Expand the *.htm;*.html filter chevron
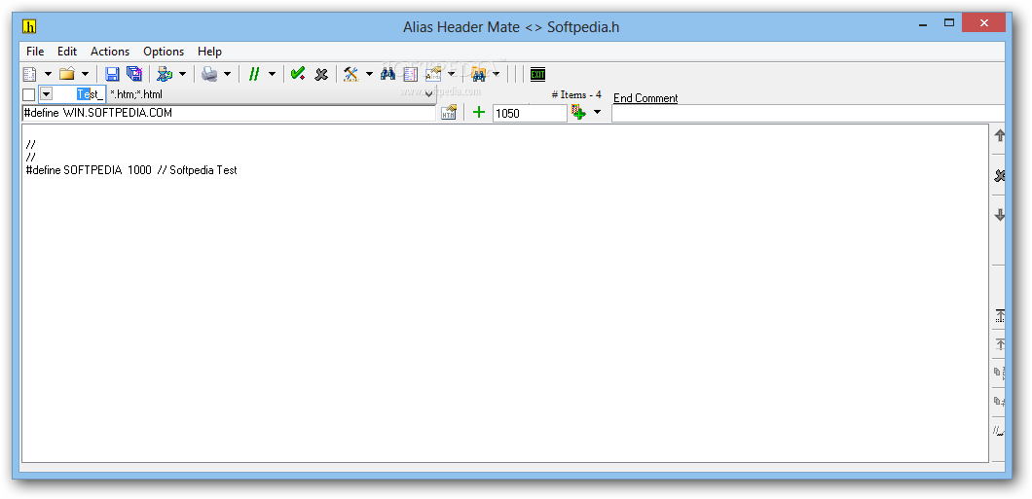The width and height of the screenshot is (1032, 499). [428, 94]
